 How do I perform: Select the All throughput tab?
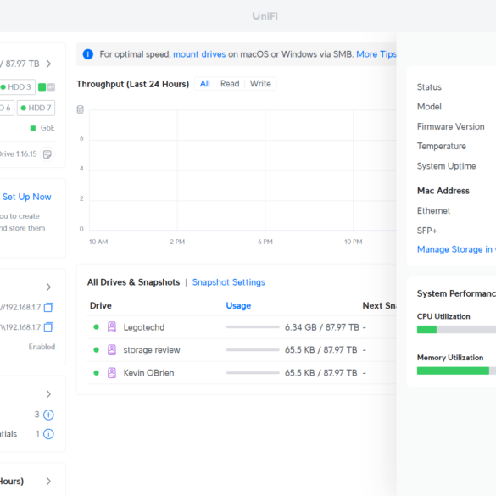204,84
